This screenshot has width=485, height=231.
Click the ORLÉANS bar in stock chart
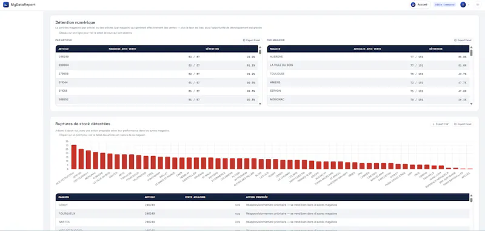click(x=204, y=163)
